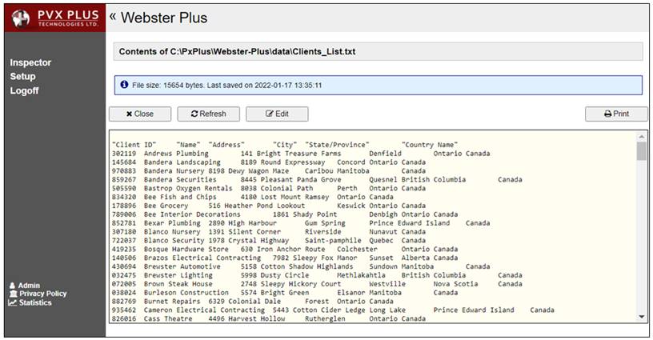
Task: Click the 852781 Bexar Plumbing row
Action: (301, 223)
